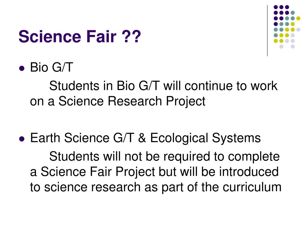Click the decorative dot pattern graphic
The image size is (307, 230).
[x=287, y=27]
